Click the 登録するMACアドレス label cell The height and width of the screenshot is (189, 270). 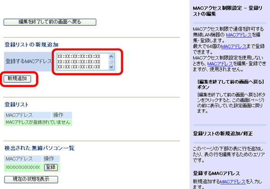point(28,62)
